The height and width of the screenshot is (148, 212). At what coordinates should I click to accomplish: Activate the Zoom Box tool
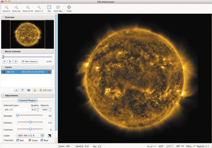pyautogui.click(x=58, y=9)
